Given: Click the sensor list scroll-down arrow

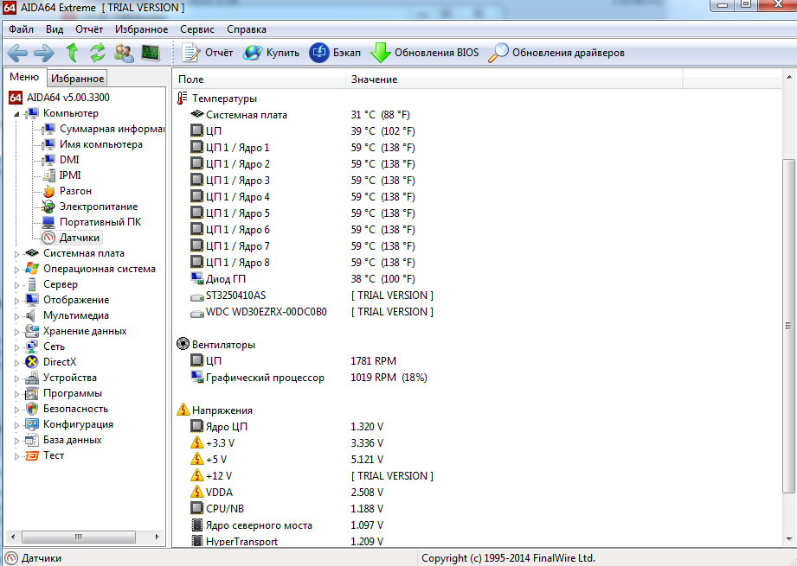Looking at the screenshot, I should [788, 539].
